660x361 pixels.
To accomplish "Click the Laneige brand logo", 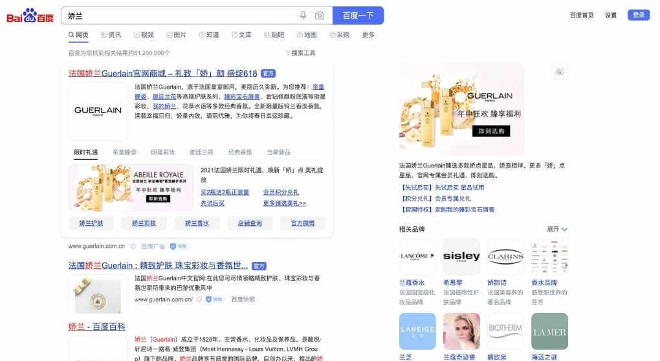I will coord(417,331).
